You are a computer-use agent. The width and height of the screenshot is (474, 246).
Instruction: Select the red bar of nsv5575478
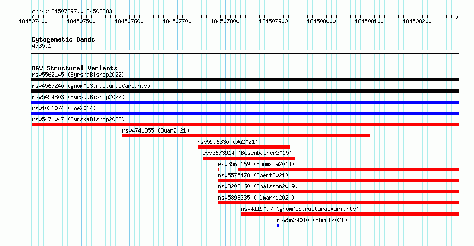coord(339,181)
